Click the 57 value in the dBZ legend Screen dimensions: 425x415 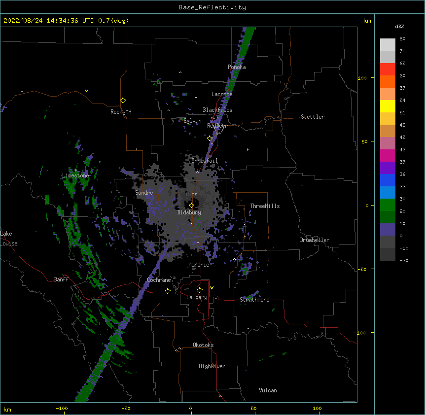pos(402,88)
